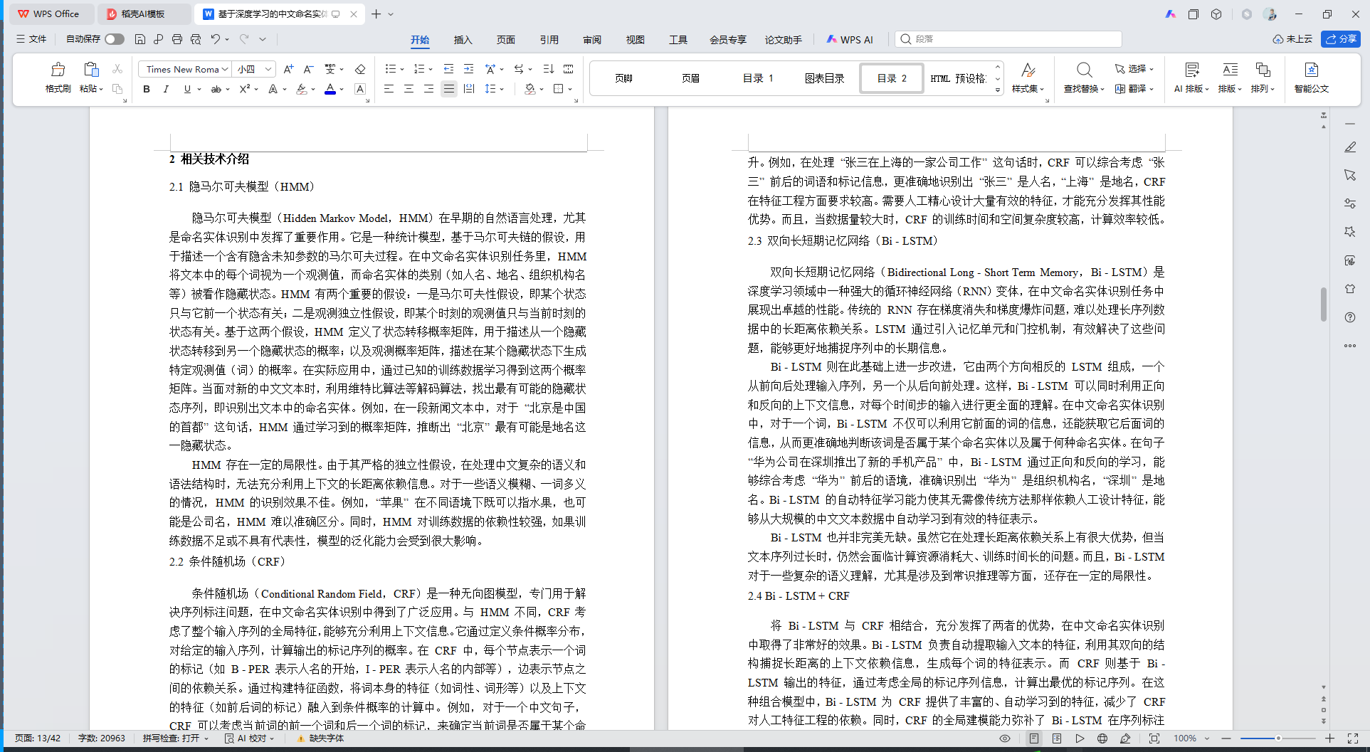Image resolution: width=1370 pixels, height=752 pixels.
Task: Switch to the Review (审阅) ribbon tab
Action: tap(592, 40)
